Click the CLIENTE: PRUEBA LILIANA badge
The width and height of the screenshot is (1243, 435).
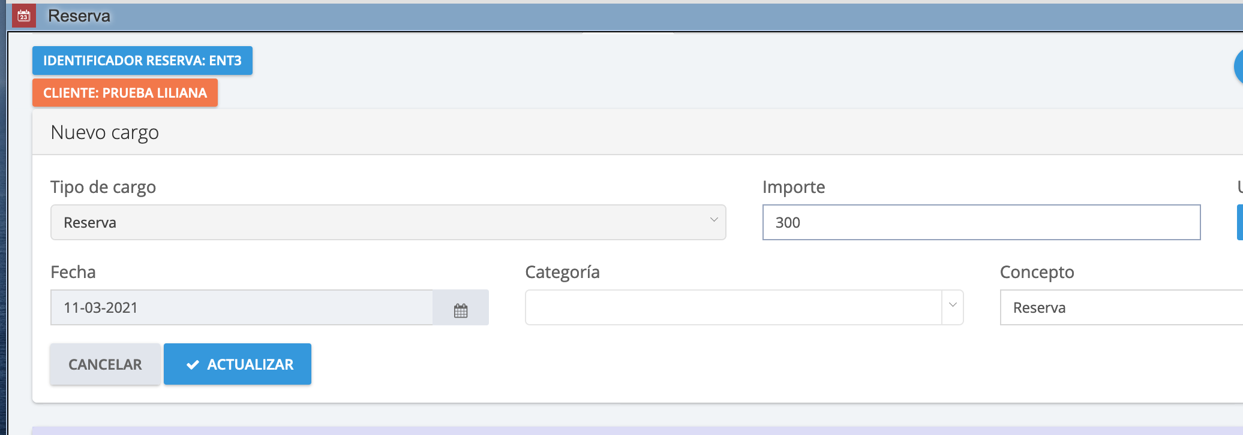(x=125, y=93)
